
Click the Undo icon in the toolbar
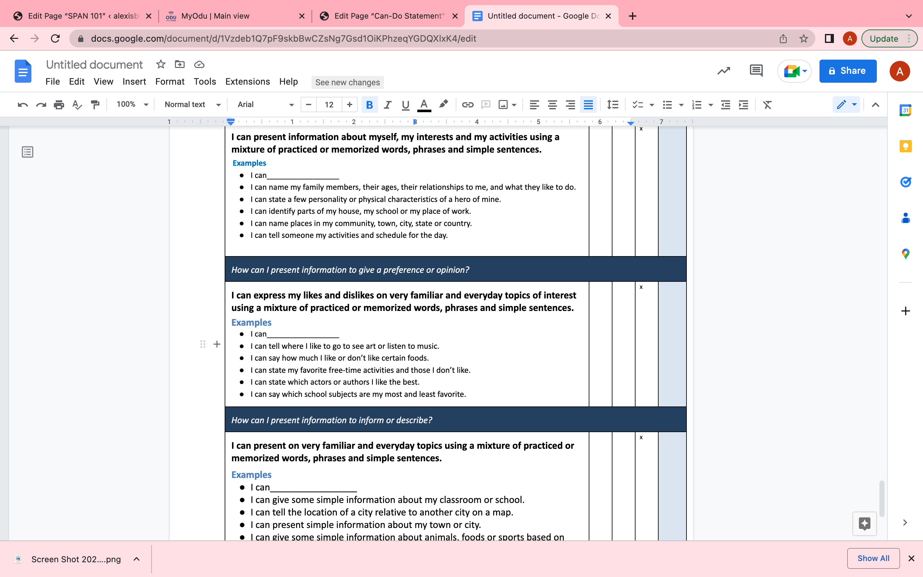(x=22, y=105)
